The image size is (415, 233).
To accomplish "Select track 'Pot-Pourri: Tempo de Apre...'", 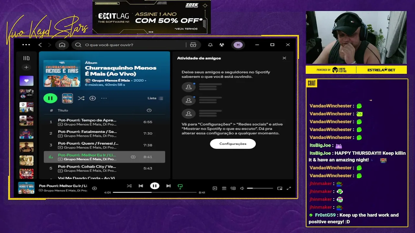I will click(104, 122).
